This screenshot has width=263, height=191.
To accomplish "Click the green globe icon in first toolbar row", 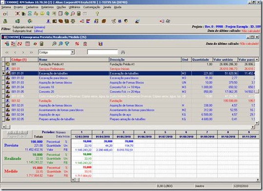I will (x=66, y=14).
